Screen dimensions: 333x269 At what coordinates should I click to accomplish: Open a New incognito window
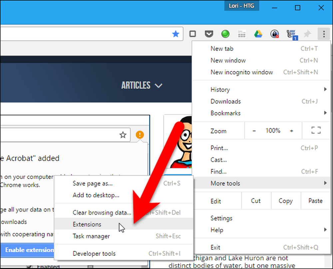point(261,72)
